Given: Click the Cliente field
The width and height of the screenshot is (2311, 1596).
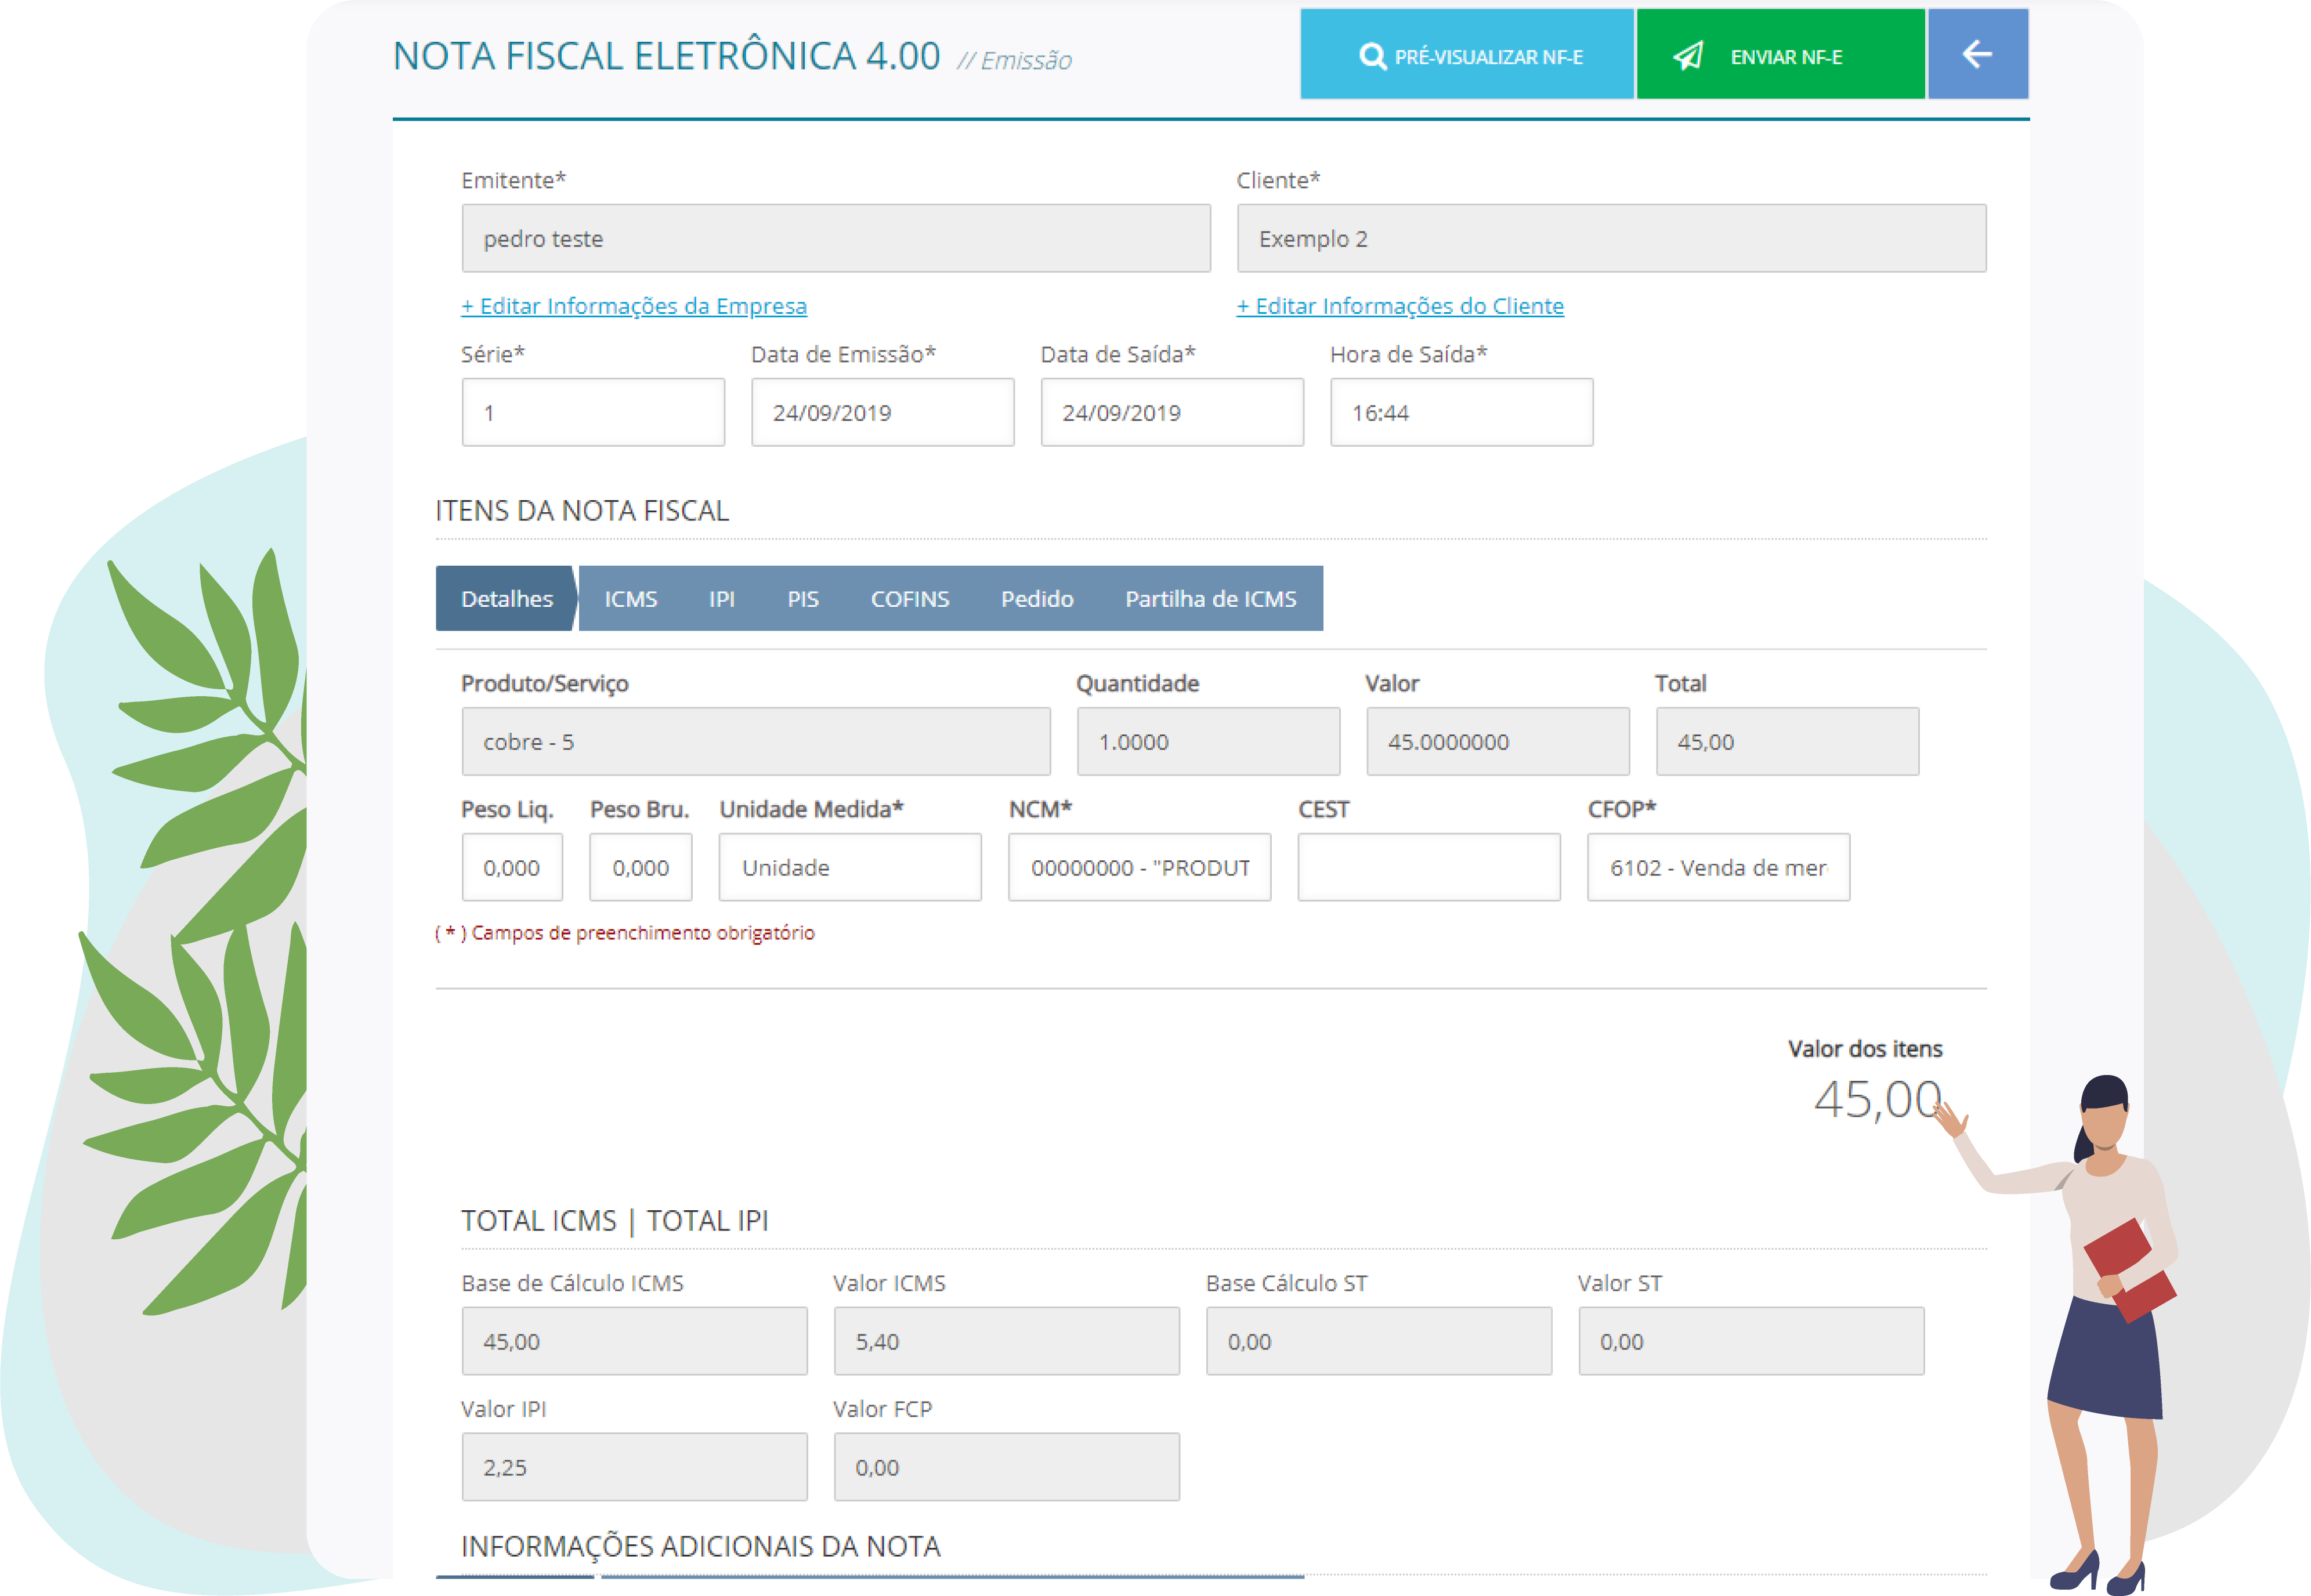Looking at the screenshot, I should pos(1611,238).
